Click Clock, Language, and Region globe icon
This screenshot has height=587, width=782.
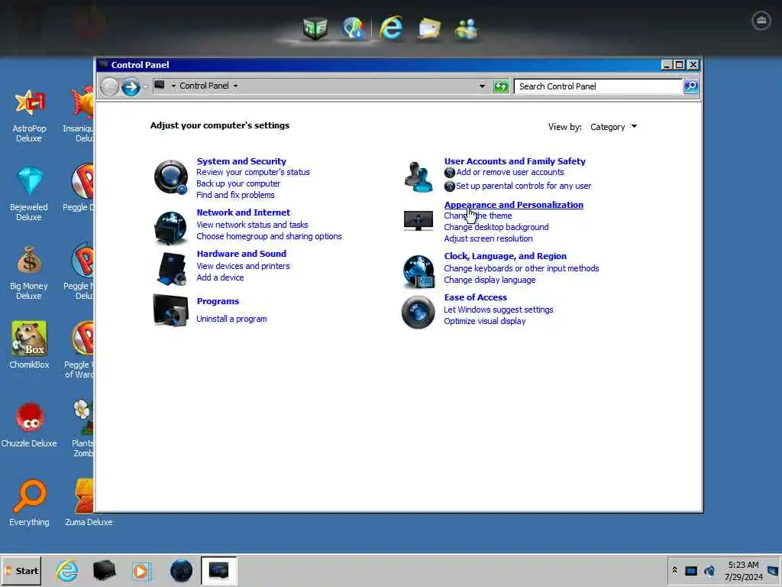(x=418, y=271)
